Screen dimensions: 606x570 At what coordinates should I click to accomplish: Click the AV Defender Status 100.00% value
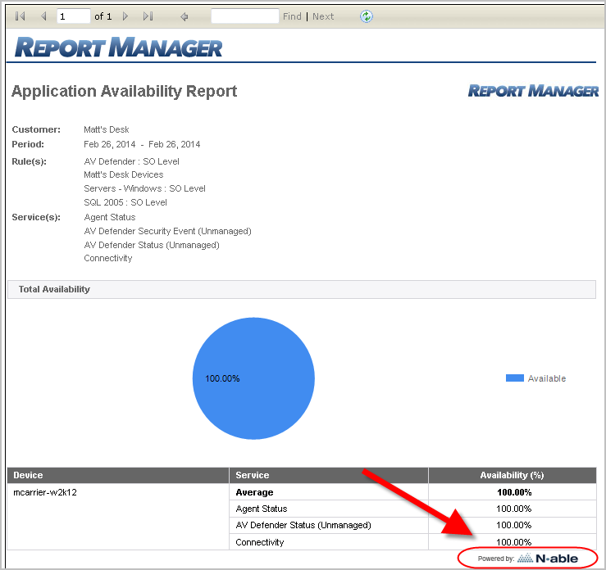pos(514,525)
